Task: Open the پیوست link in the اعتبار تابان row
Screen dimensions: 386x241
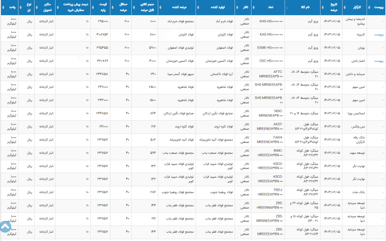Action: click(379, 61)
